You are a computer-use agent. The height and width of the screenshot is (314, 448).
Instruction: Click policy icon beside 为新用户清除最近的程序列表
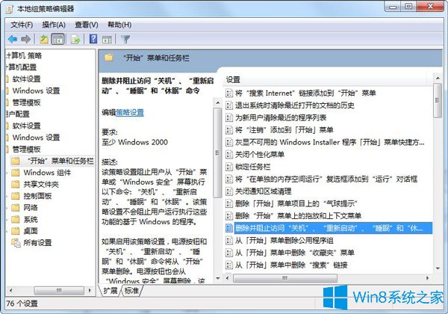pos(229,117)
